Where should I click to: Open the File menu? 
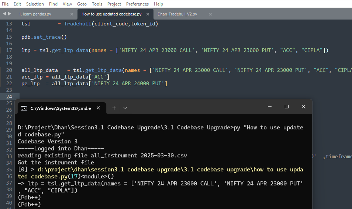coord(5,4)
